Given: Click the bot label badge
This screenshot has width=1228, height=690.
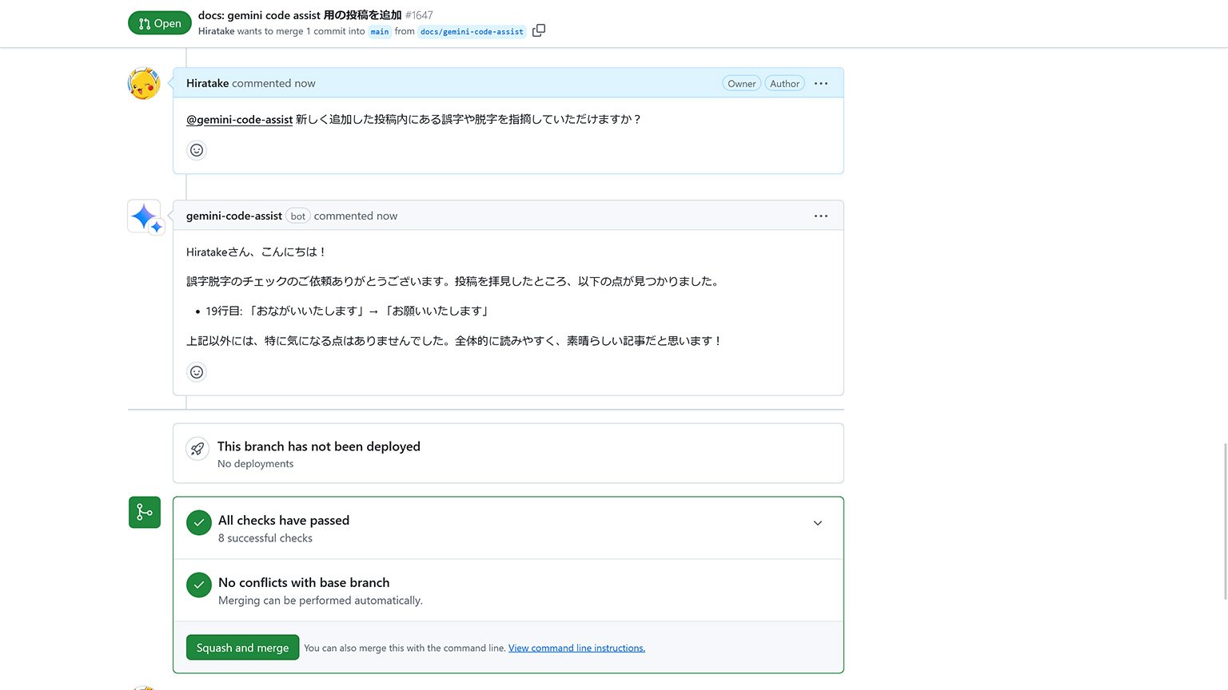Looking at the screenshot, I should coord(298,216).
